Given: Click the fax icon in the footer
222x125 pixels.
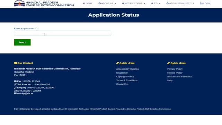Looking at the screenshot, I should pyautogui.click(x=15, y=81).
